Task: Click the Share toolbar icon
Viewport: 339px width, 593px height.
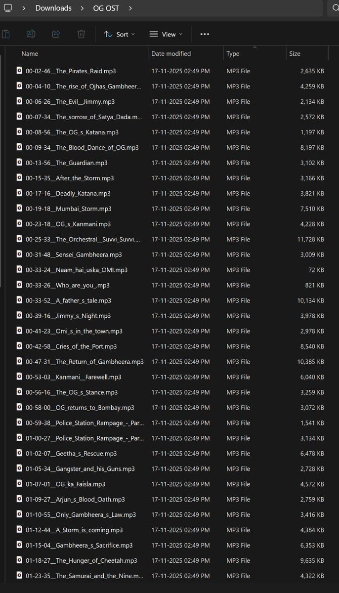Action: click(56, 34)
